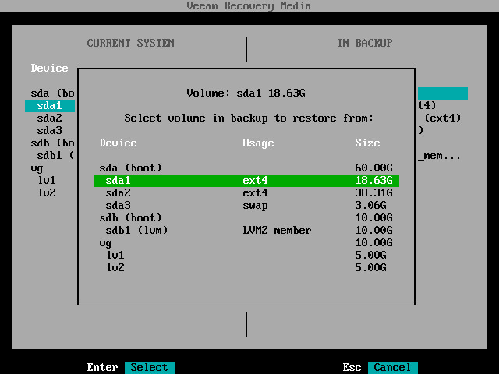The width and height of the screenshot is (499, 374).
Task: Click the Esc key hint label
Action: [x=352, y=367]
